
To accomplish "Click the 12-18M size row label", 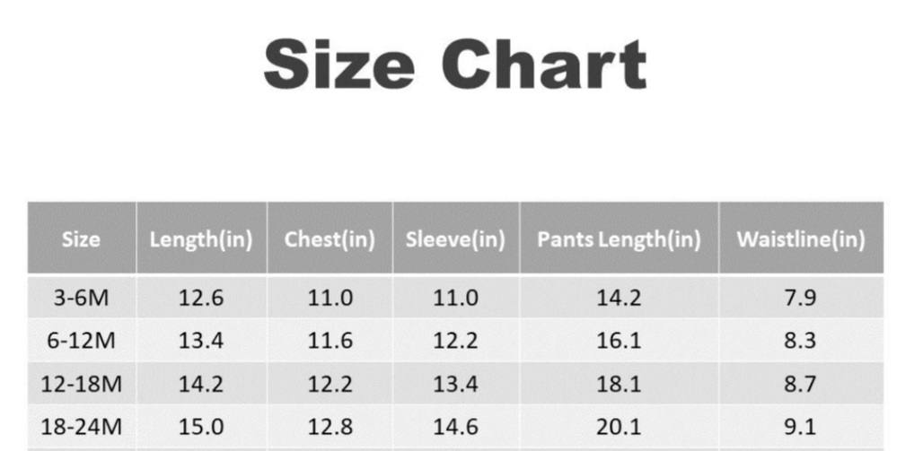I will (x=81, y=384).
